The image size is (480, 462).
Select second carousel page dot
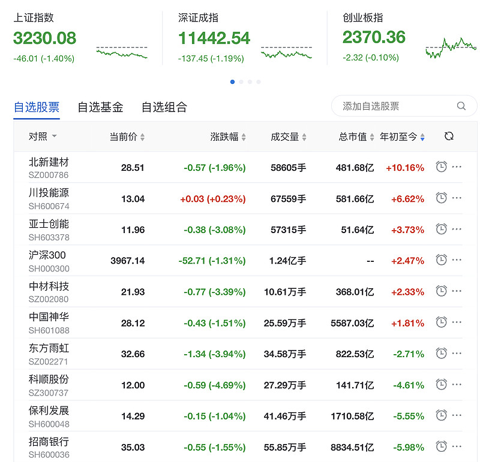click(x=241, y=81)
